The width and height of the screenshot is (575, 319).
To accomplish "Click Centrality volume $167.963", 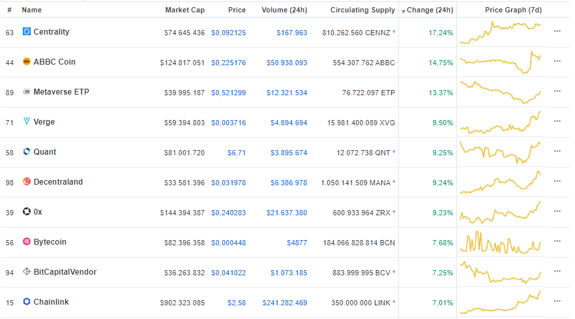I will point(292,33).
